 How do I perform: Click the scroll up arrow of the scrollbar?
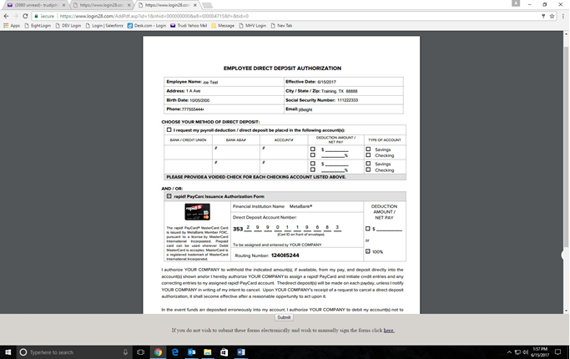(566, 34)
